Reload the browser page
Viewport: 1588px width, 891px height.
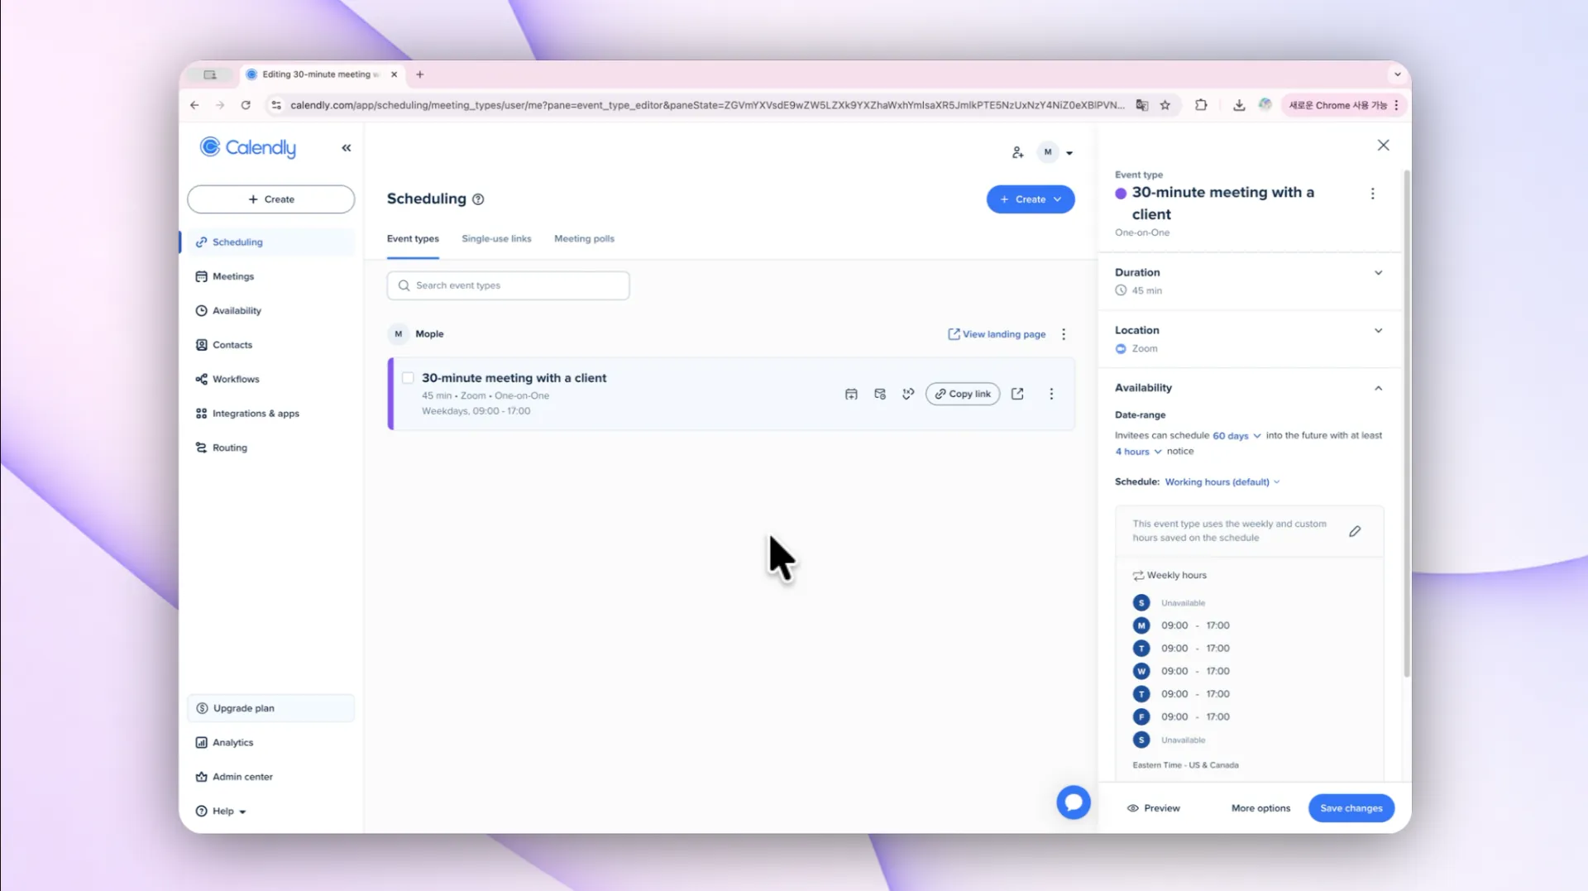point(246,105)
